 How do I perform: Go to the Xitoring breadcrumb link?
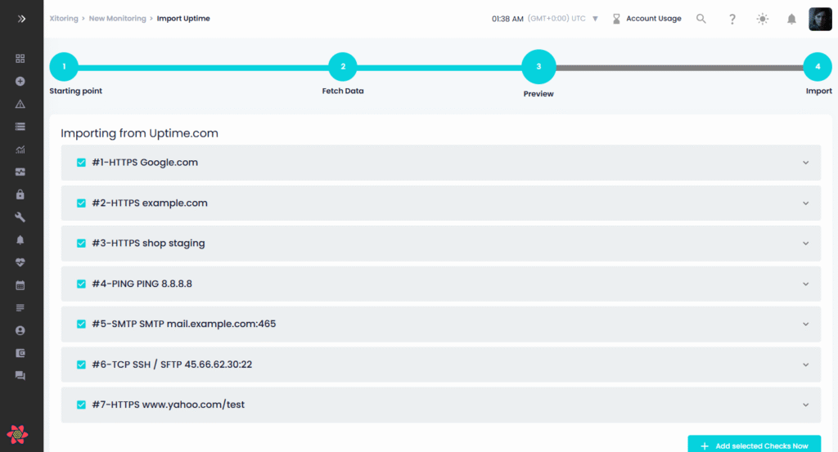pyautogui.click(x=64, y=18)
